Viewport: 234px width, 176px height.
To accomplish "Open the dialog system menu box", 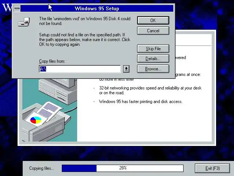I will point(17,8).
